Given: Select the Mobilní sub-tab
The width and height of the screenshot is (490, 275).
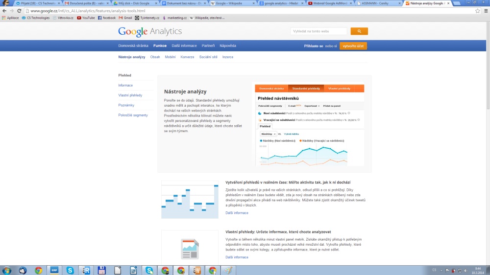Looking at the screenshot, I should point(170,57).
